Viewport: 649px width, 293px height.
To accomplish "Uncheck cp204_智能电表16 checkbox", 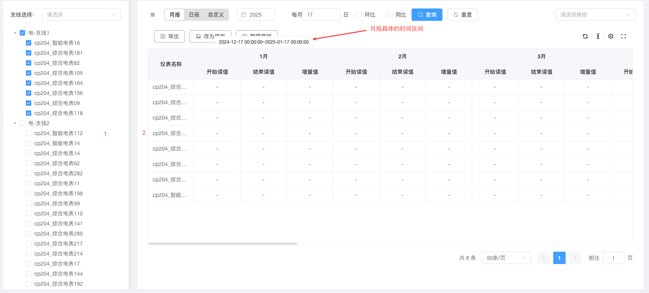I will click(x=29, y=43).
